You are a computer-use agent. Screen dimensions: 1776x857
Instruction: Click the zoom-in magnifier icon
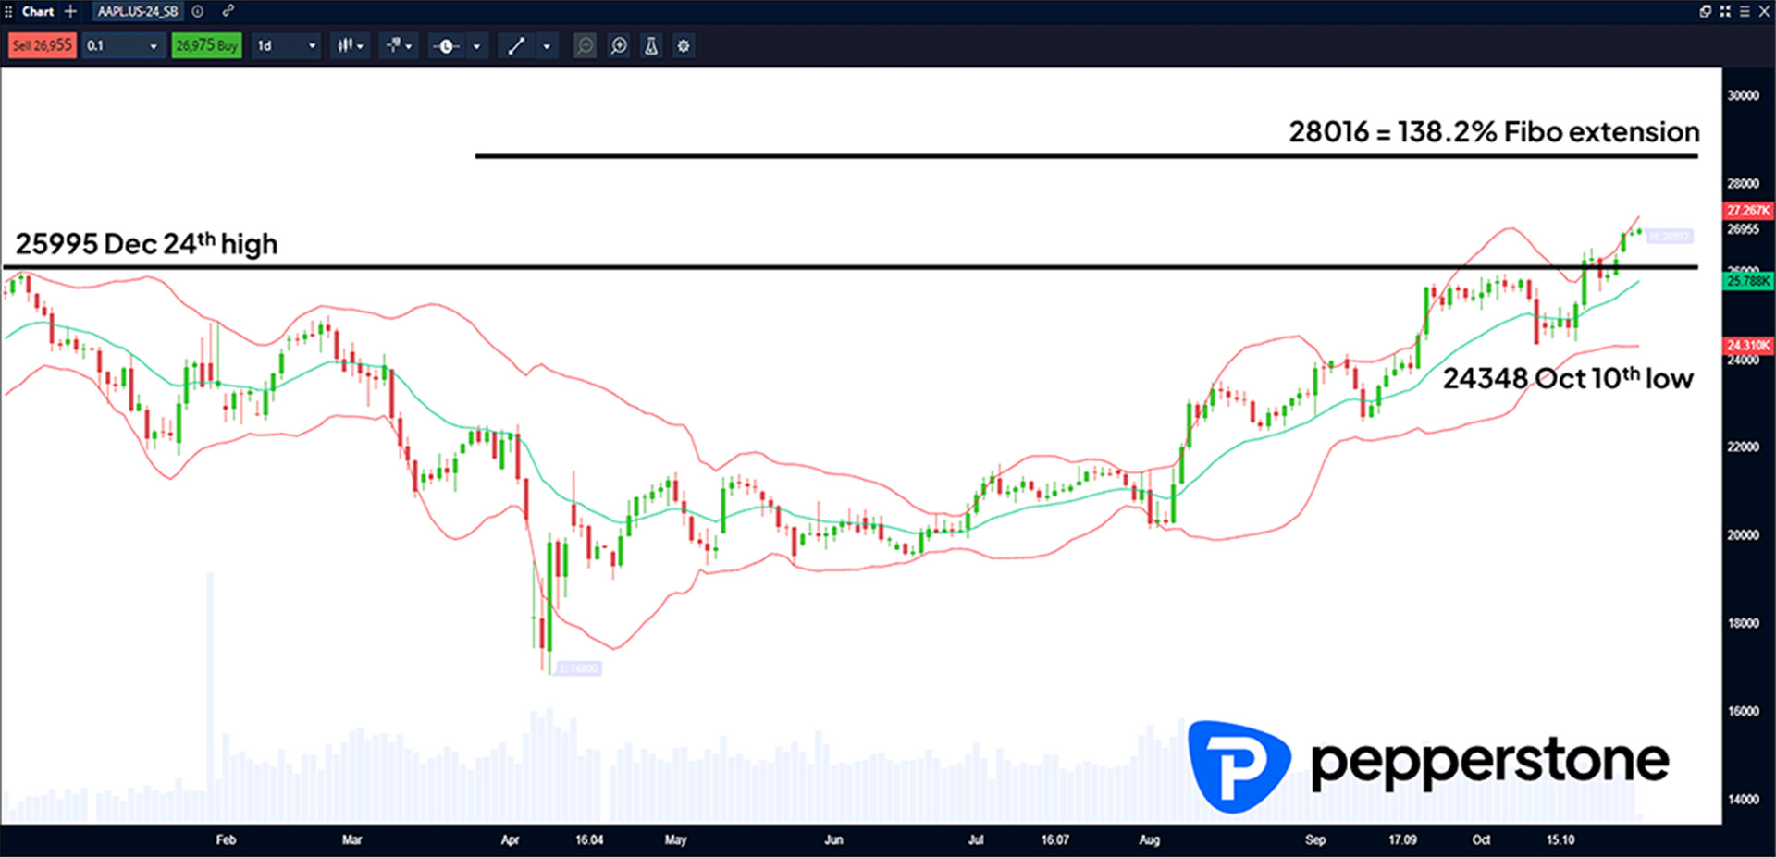(x=619, y=45)
